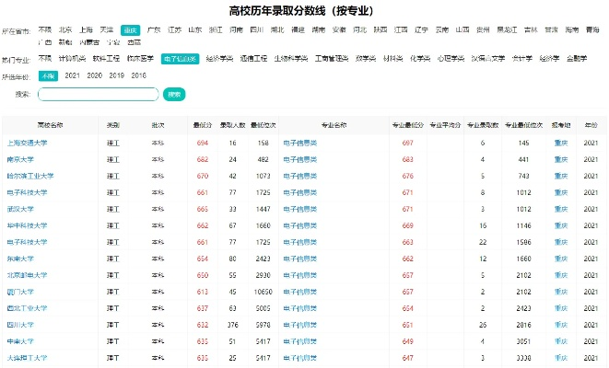Open 四川大学 university link in table

[x=20, y=325]
